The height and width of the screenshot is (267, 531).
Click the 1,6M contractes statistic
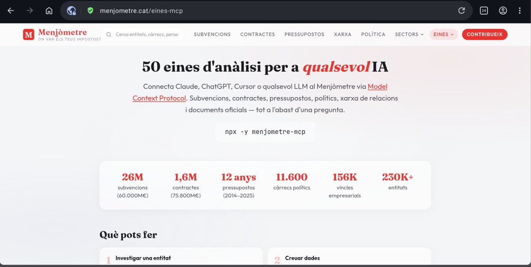[186, 185]
